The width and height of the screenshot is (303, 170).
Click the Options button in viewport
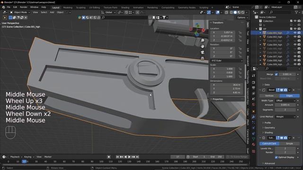(x=242, y=17)
